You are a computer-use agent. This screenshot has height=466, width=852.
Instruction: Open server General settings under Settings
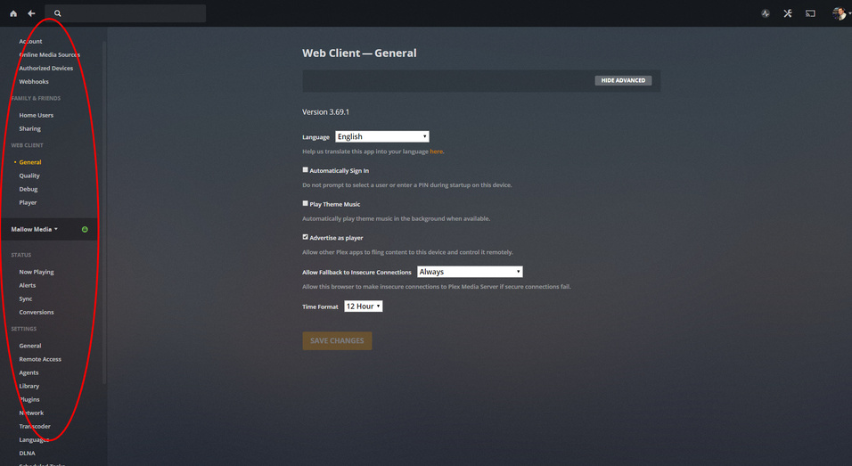[x=30, y=346]
